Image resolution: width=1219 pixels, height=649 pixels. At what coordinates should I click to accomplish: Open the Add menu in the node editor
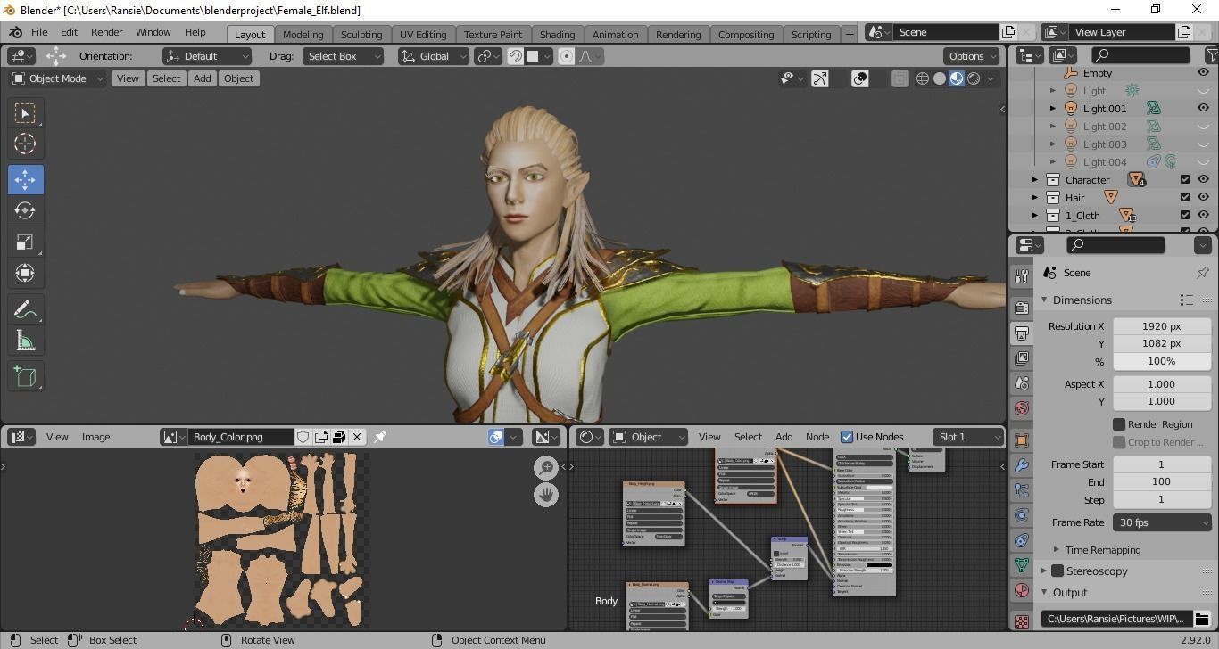(784, 437)
